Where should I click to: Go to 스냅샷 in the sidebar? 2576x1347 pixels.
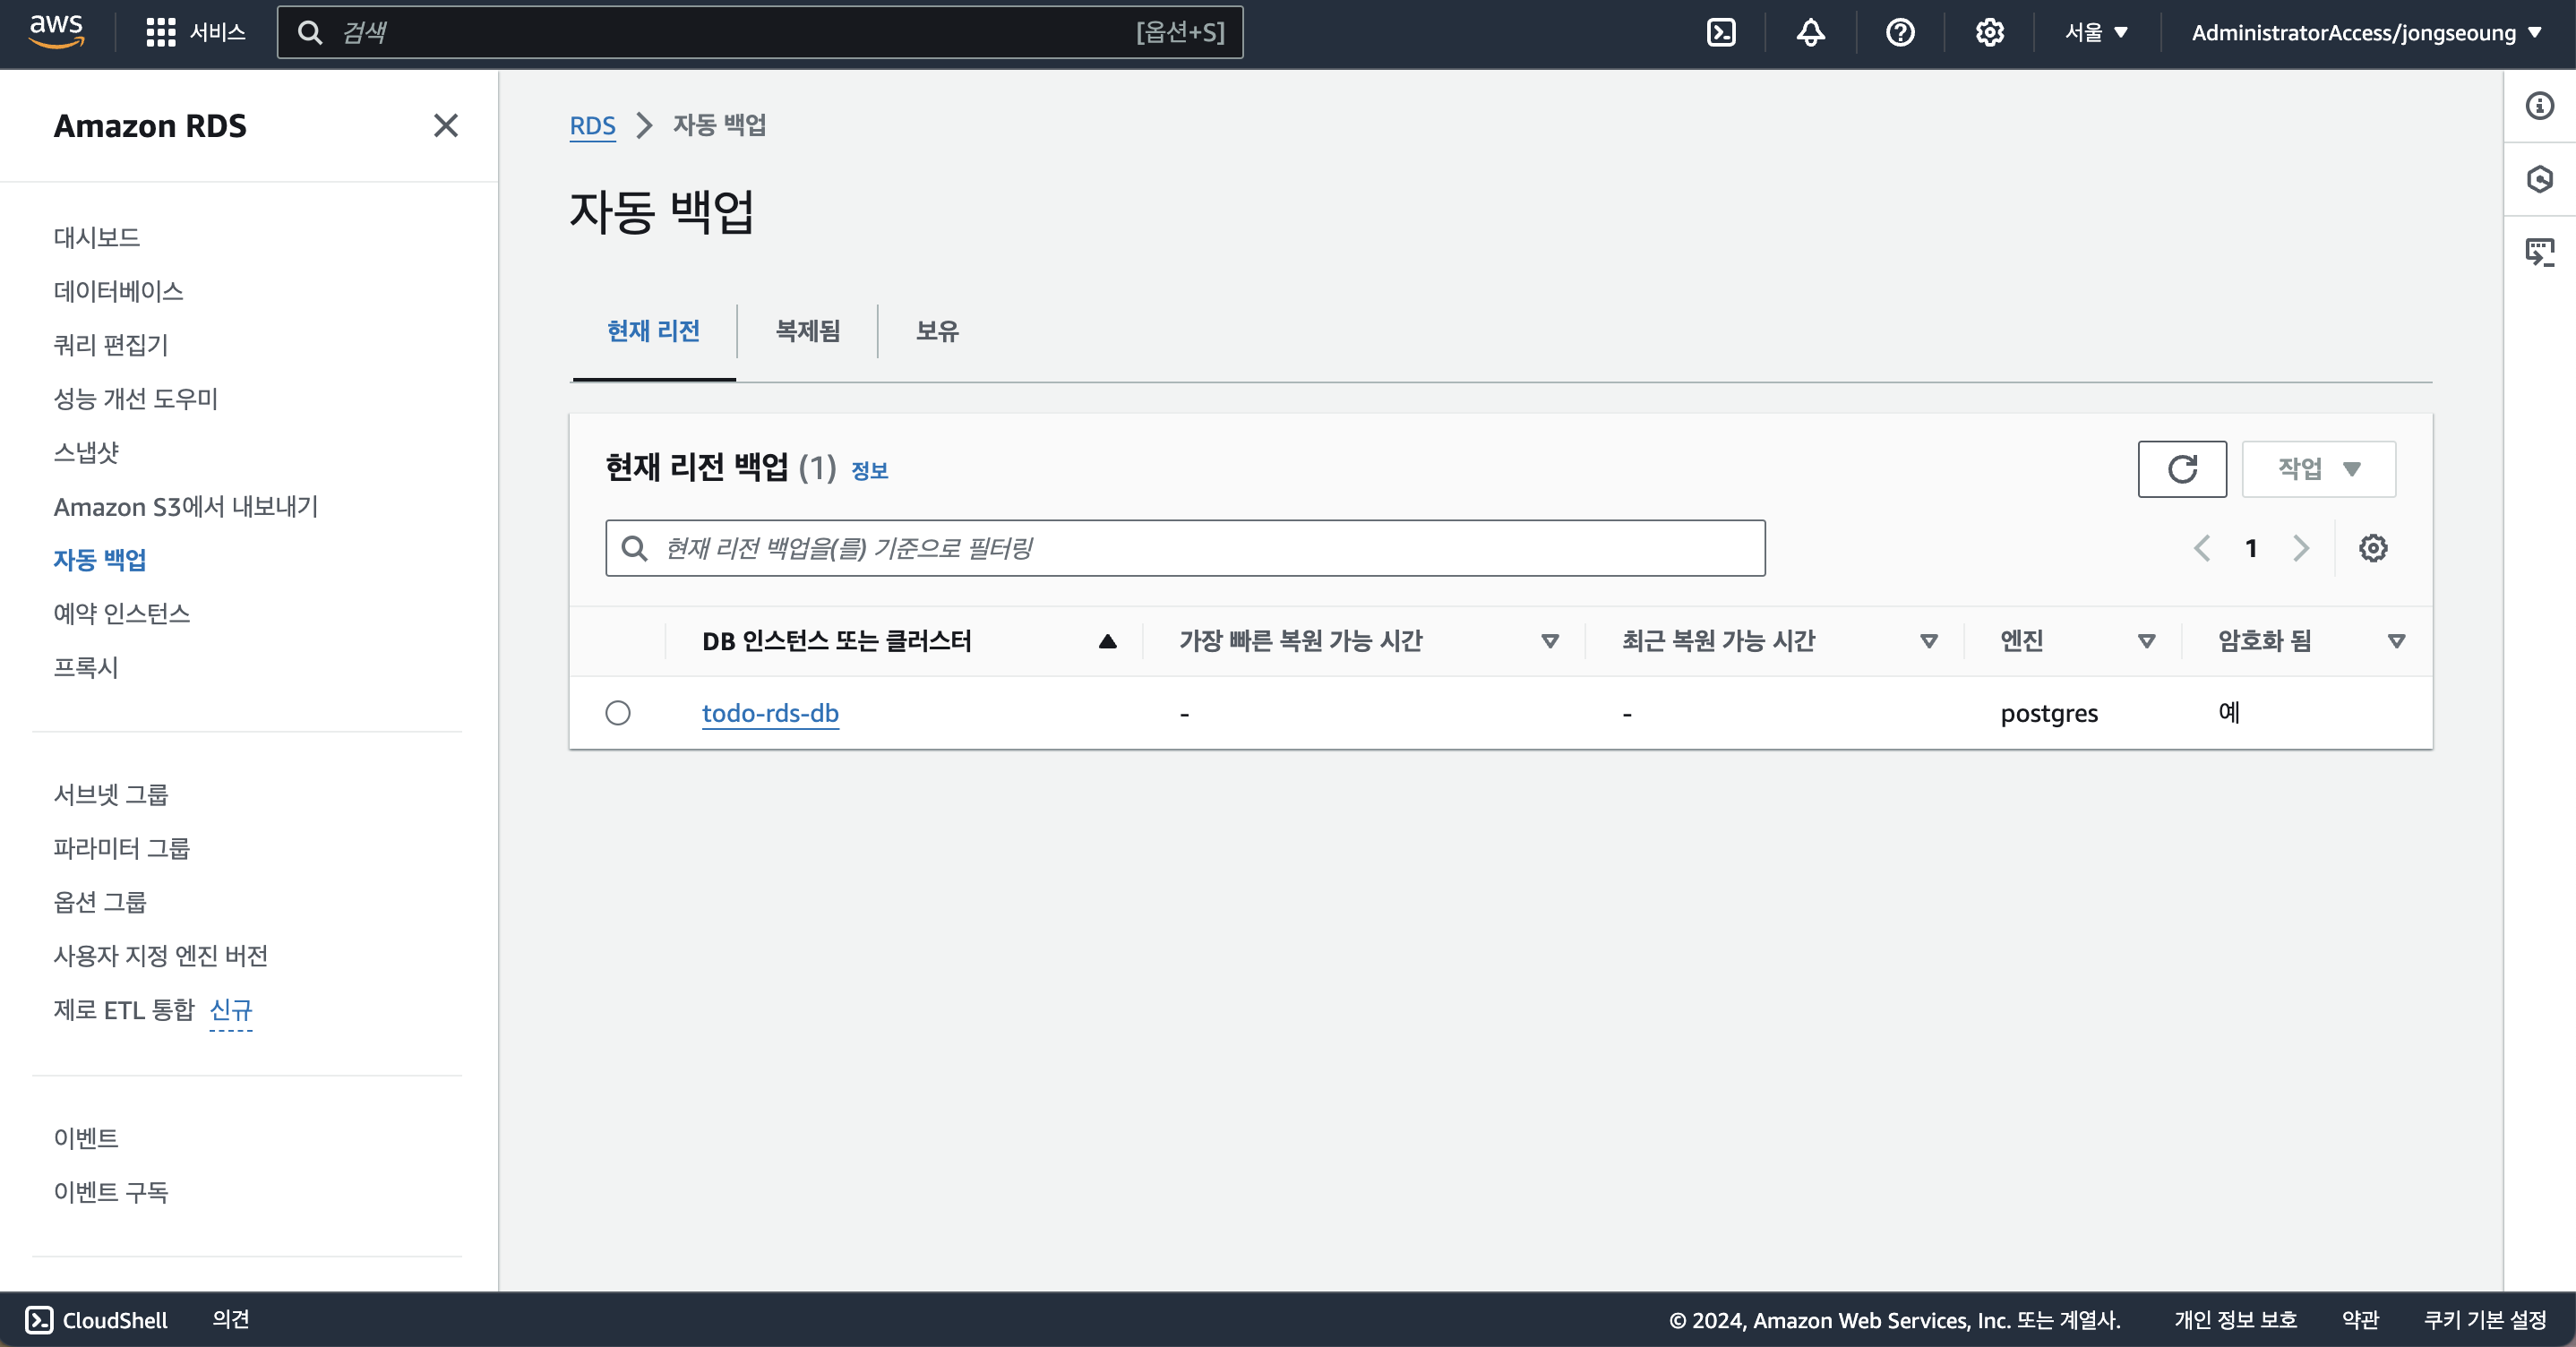point(86,453)
